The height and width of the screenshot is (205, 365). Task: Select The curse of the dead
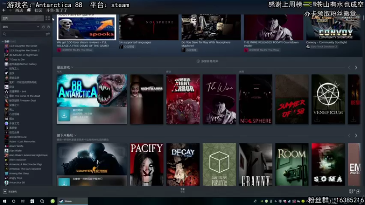coord(25,96)
